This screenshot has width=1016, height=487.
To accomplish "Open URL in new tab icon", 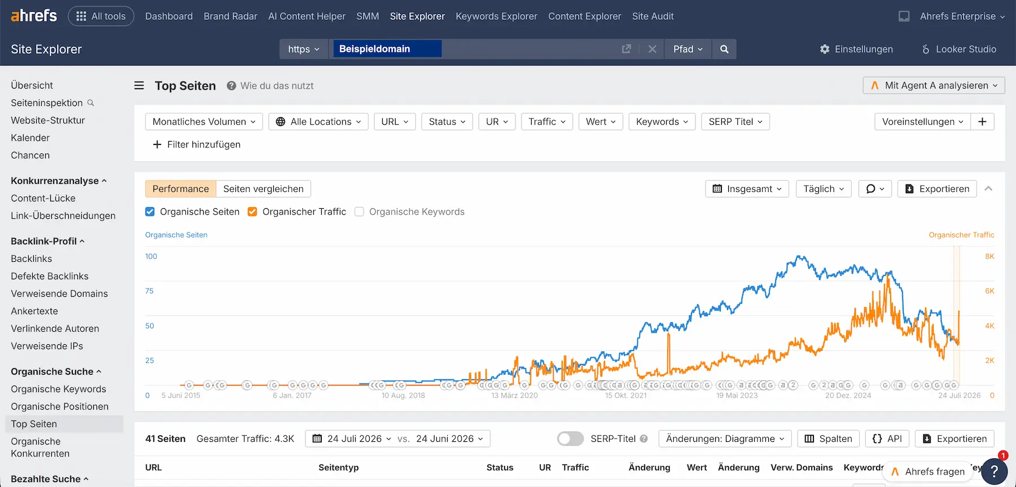I will coord(626,49).
